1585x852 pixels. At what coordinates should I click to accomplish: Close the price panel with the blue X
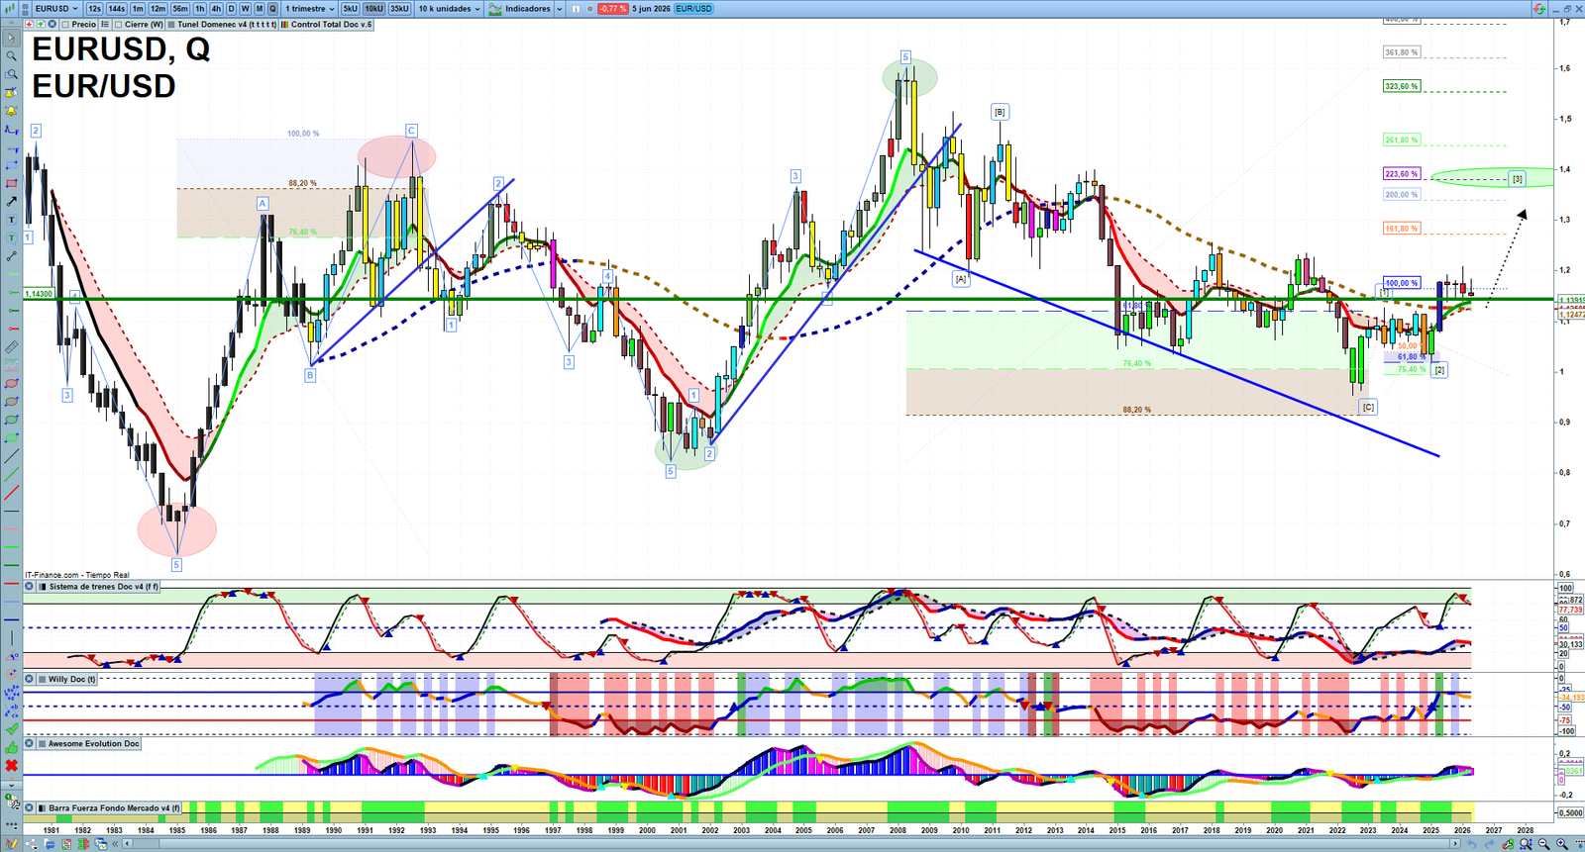[52, 24]
